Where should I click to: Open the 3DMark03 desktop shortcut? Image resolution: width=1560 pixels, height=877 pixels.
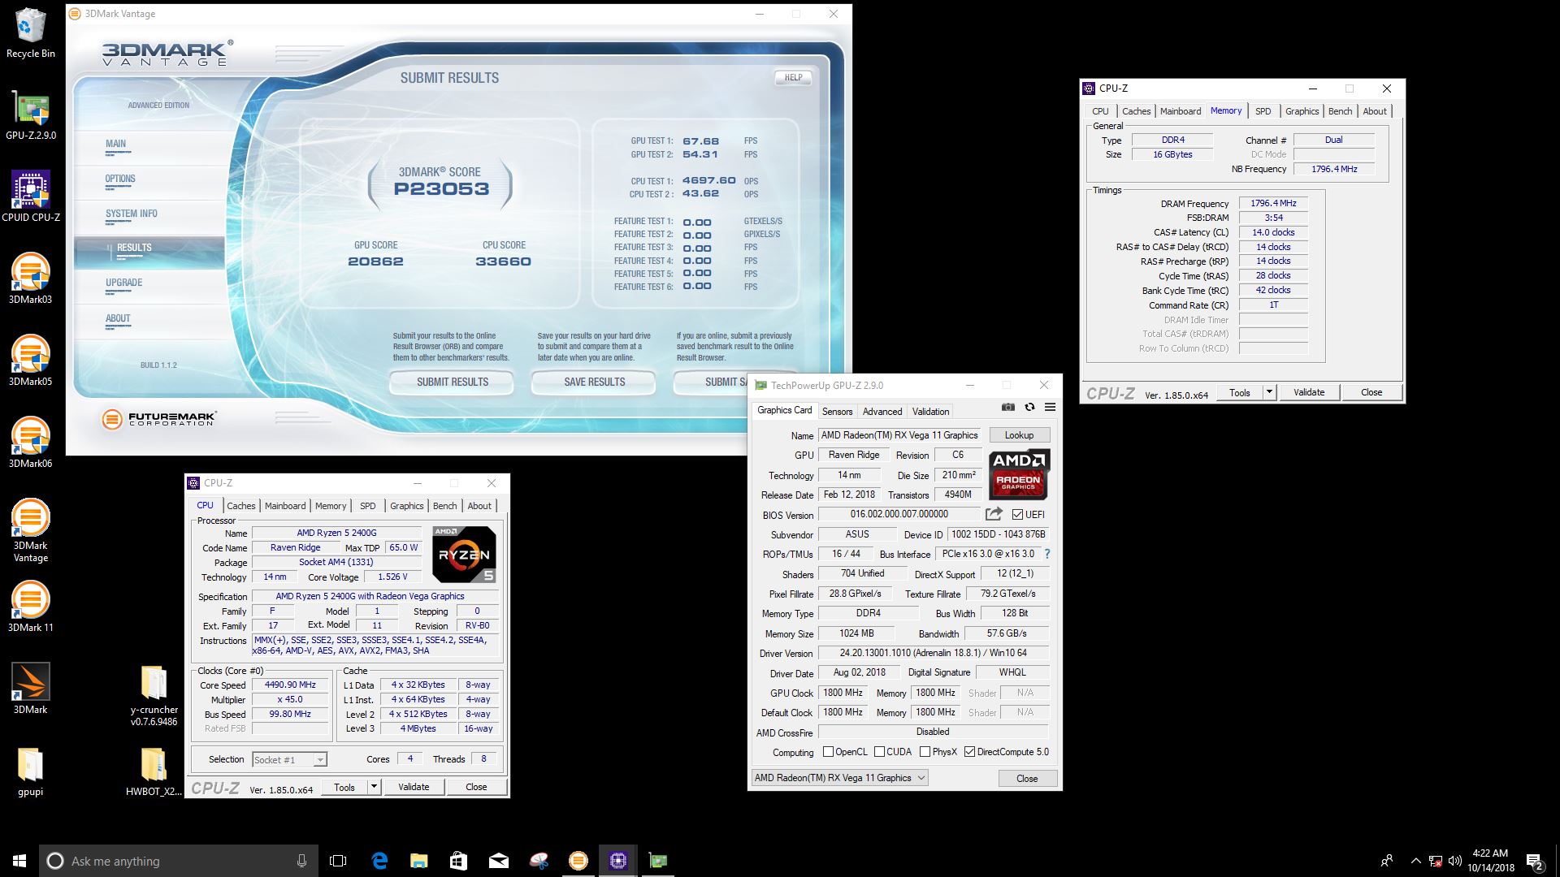point(31,279)
